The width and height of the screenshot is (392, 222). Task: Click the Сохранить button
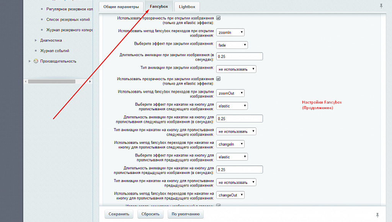[x=119, y=214]
